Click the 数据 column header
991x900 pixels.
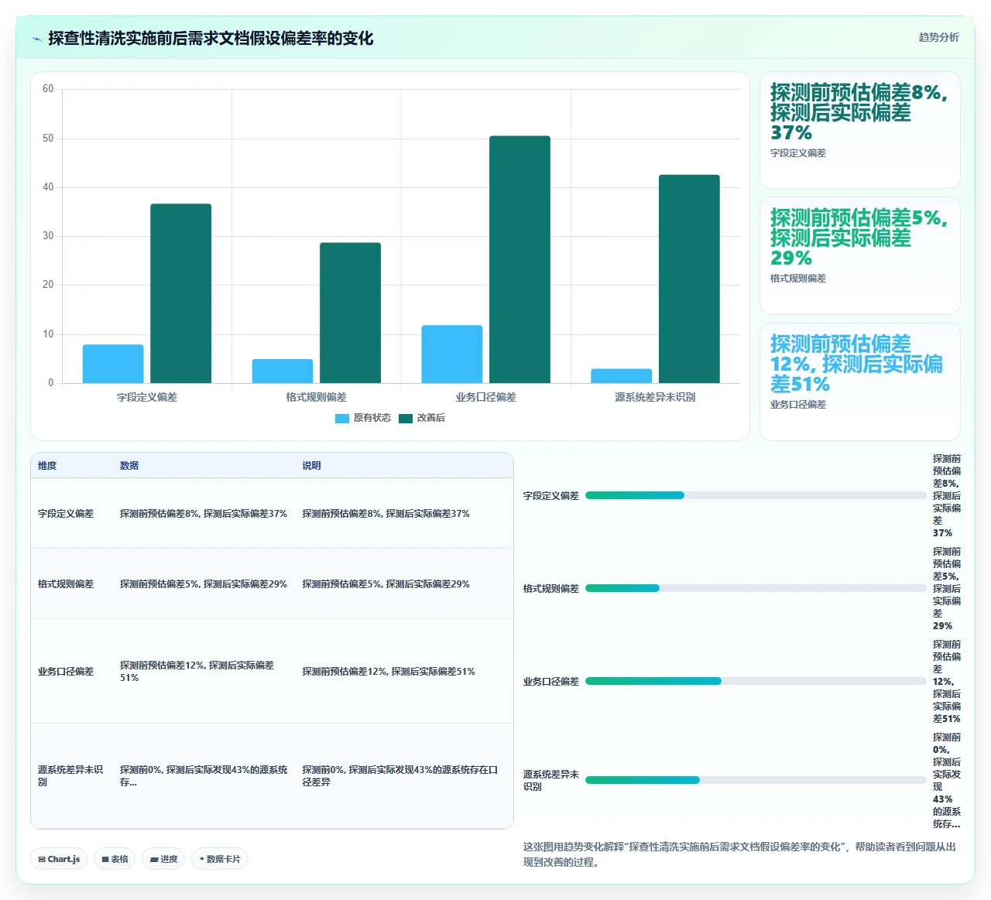(129, 466)
